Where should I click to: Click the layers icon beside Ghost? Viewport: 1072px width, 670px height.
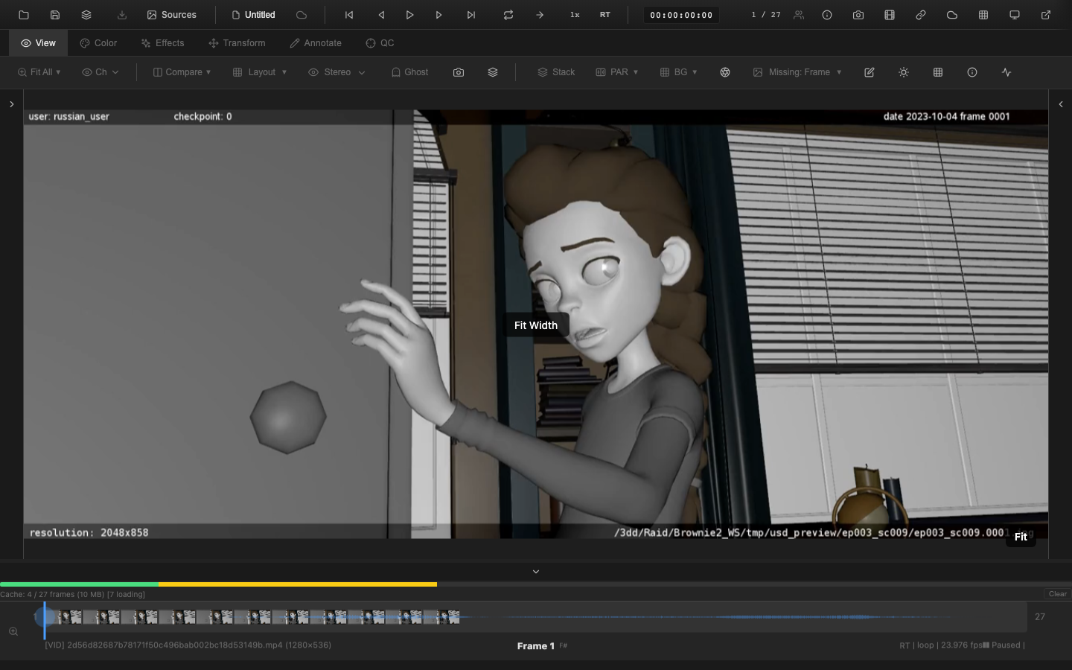(493, 72)
